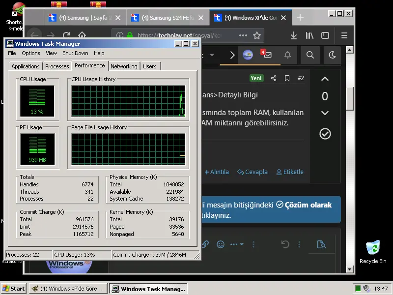The width and height of the screenshot is (393, 295).
Task: Switch to the Samsung | Sayfa browser tab
Action: (84, 18)
